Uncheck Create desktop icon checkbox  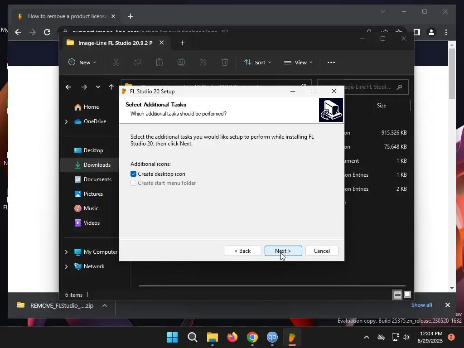[134, 174]
